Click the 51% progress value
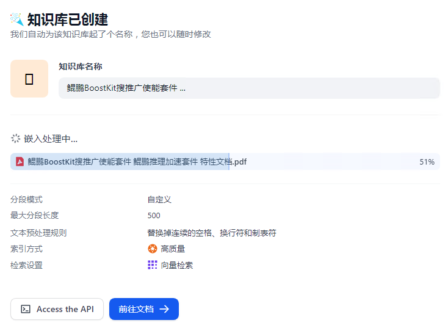 pyautogui.click(x=427, y=162)
